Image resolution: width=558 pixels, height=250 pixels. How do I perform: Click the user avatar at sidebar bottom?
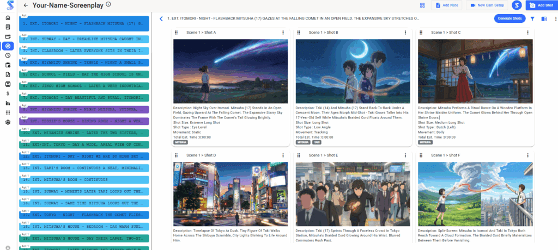click(x=8, y=247)
